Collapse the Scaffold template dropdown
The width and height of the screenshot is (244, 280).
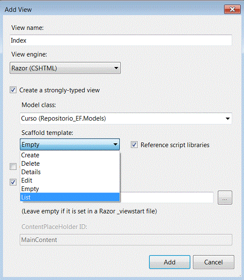pyautogui.click(x=70, y=144)
